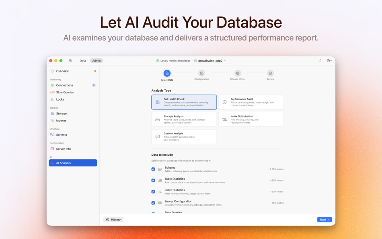The height and width of the screenshot is (239, 382).
Task: Open the Schema structure view
Action: (x=53, y=134)
